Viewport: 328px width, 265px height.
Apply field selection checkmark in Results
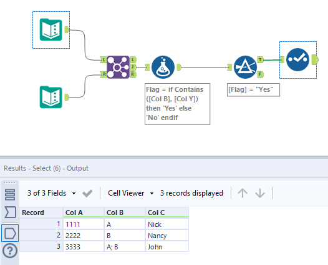(87, 193)
